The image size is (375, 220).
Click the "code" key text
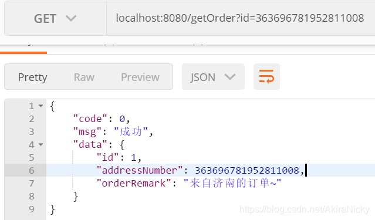point(90,119)
